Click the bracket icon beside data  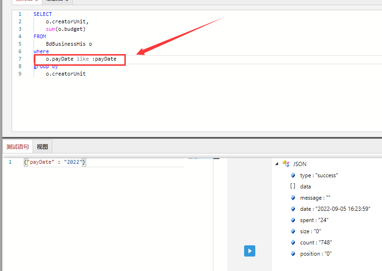(x=293, y=186)
